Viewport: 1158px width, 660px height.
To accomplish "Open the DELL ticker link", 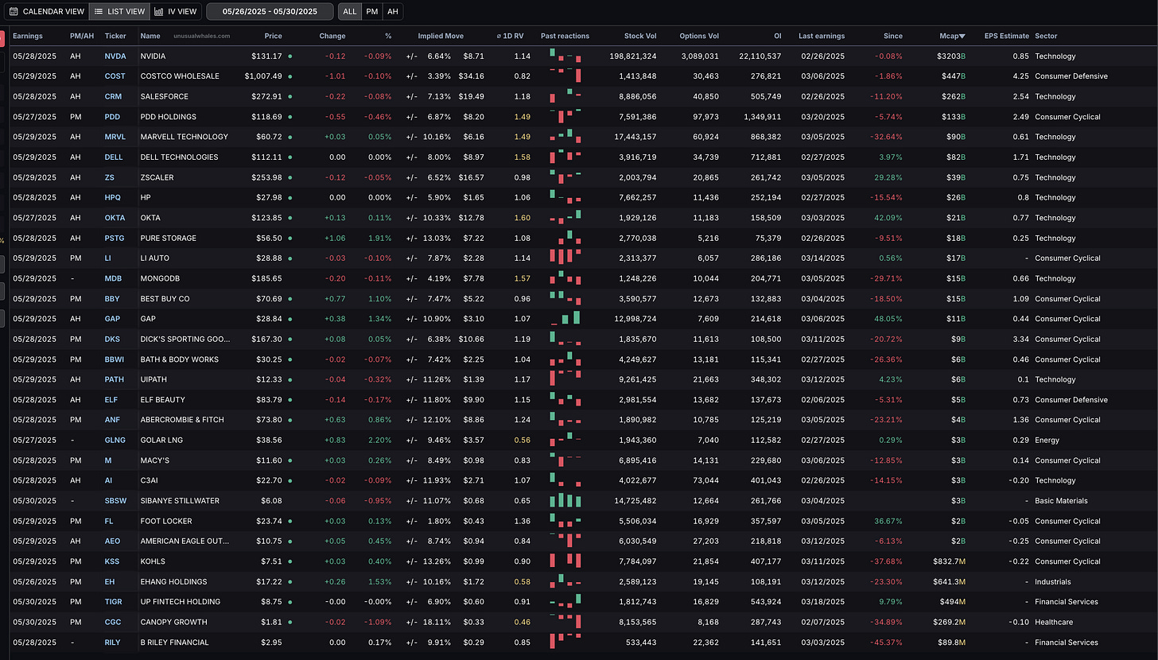I will pyautogui.click(x=114, y=157).
